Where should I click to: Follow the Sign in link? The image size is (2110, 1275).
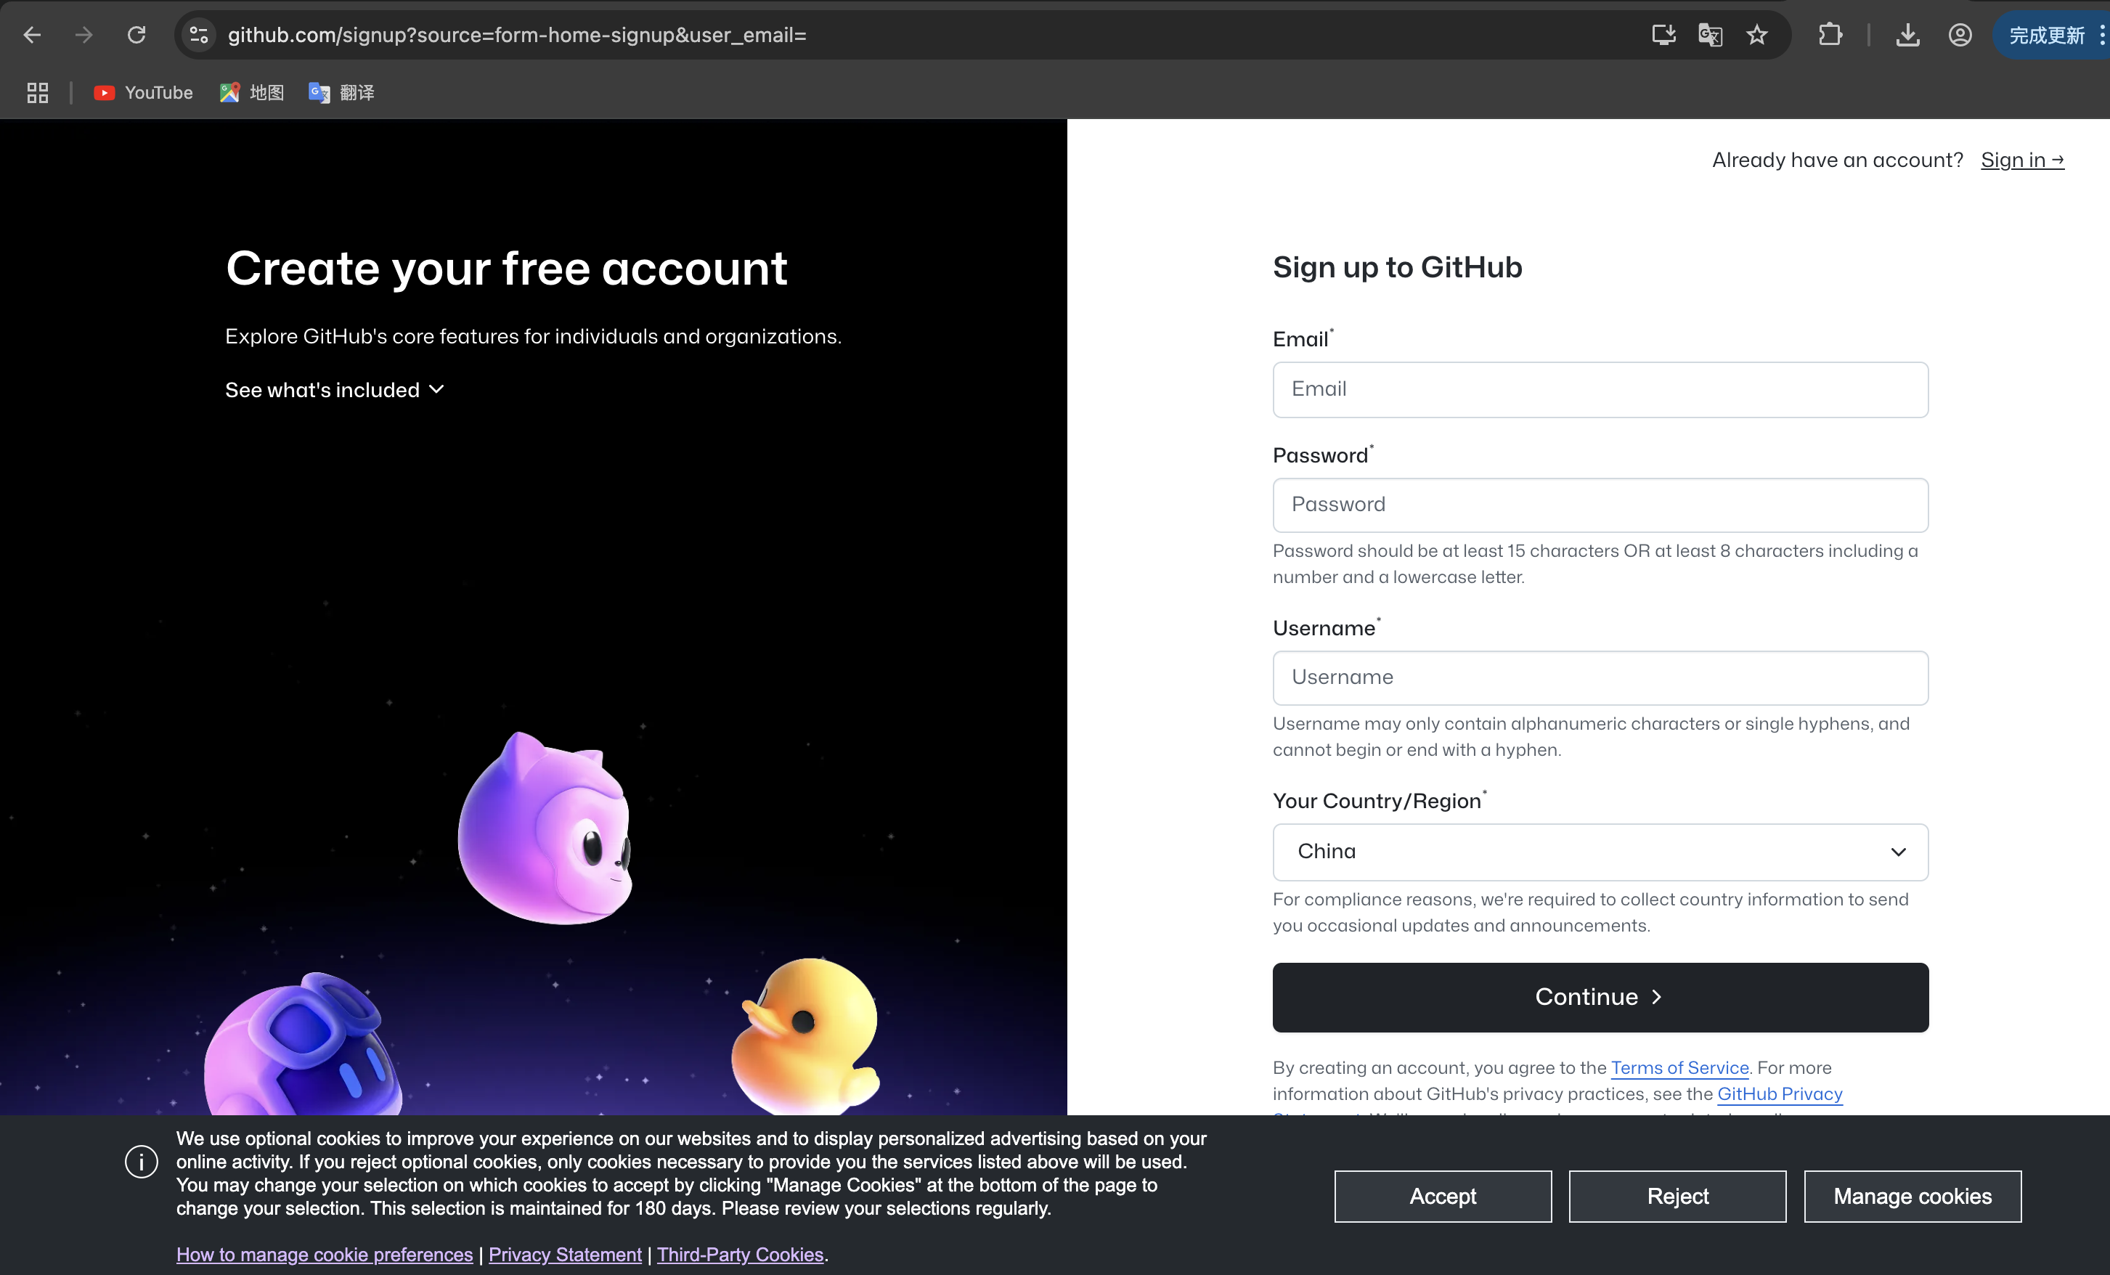coord(2021,160)
